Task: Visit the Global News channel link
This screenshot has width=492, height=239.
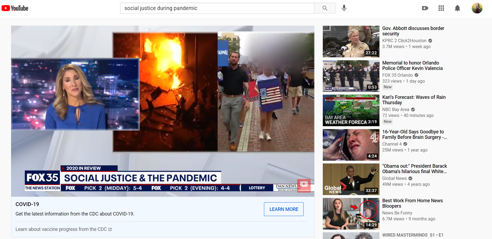Action: (394, 178)
